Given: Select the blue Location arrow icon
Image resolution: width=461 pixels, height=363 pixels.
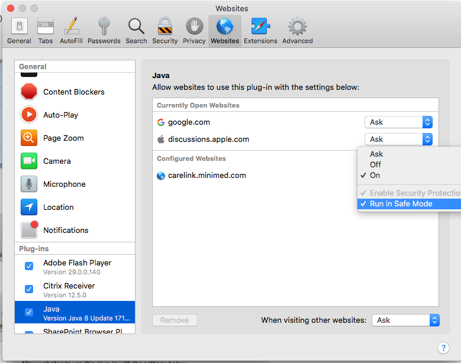Looking at the screenshot, I should point(29,207).
